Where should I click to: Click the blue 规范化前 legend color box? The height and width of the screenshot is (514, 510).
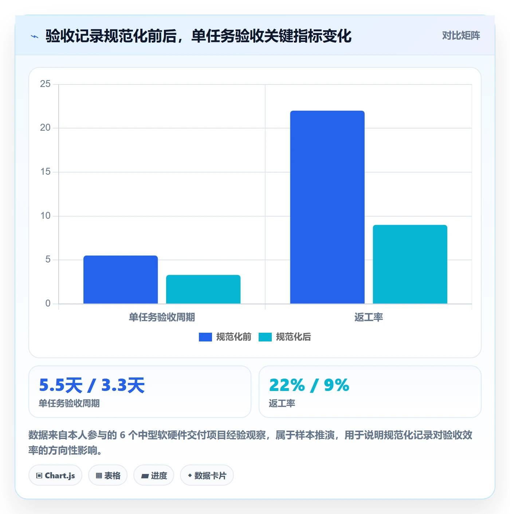coord(205,337)
